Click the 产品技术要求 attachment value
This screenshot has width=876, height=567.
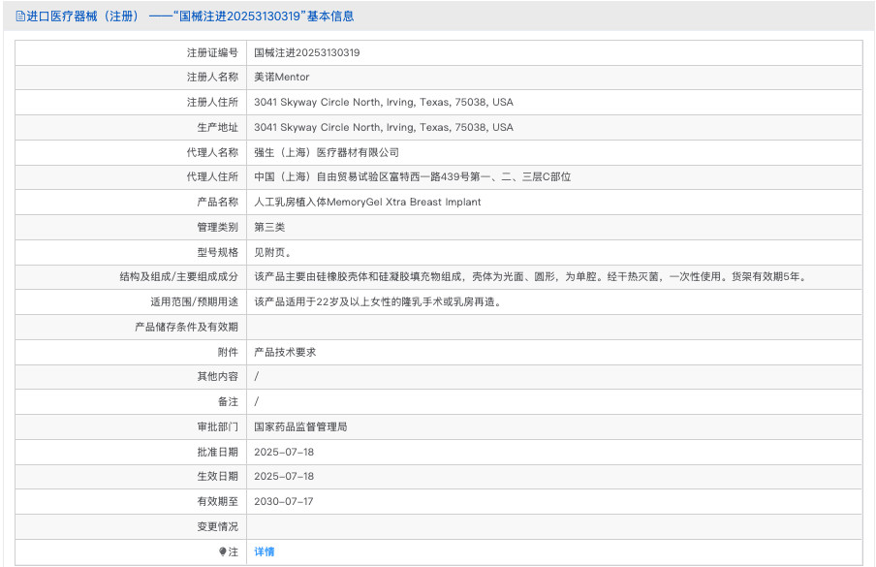285,352
